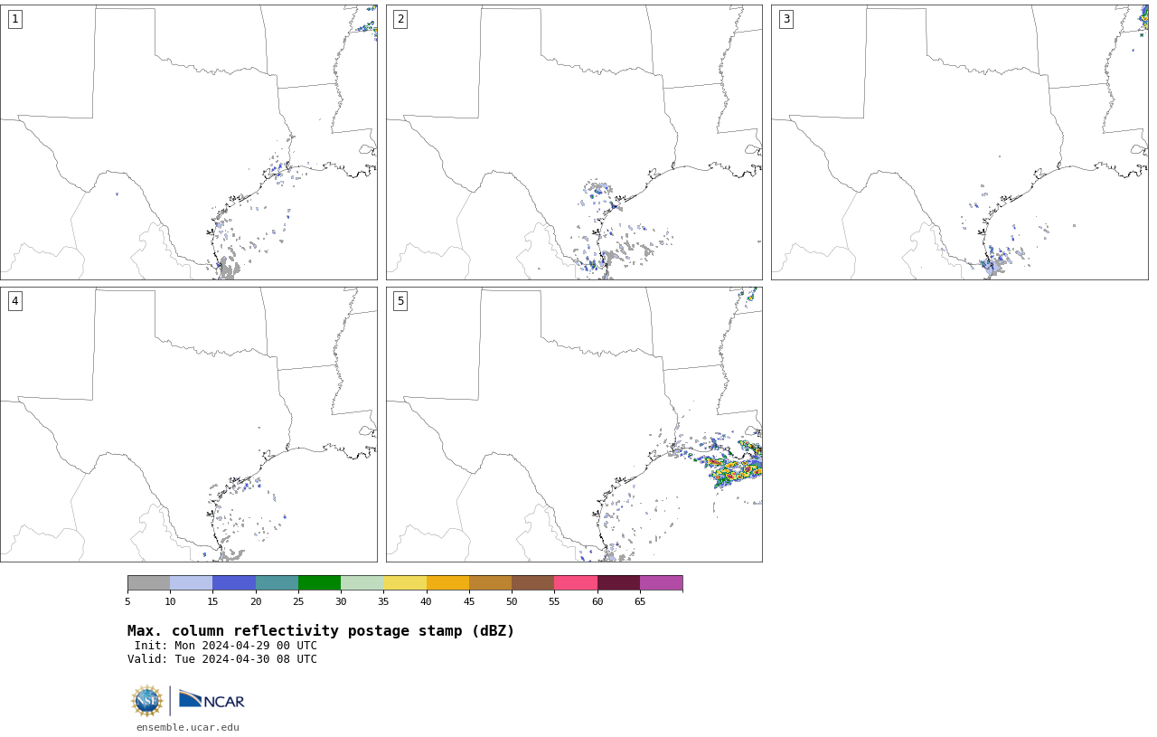Click panel number label 2
Image resolution: width=1157 pixels, height=737 pixels.
[400, 19]
